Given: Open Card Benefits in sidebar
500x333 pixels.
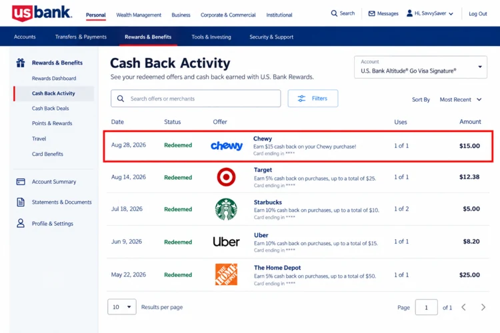Looking at the screenshot, I should pos(47,154).
